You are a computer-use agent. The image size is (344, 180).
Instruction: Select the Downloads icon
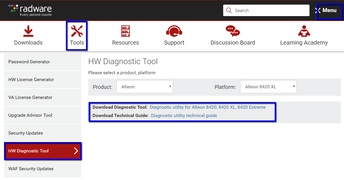[x=28, y=31]
